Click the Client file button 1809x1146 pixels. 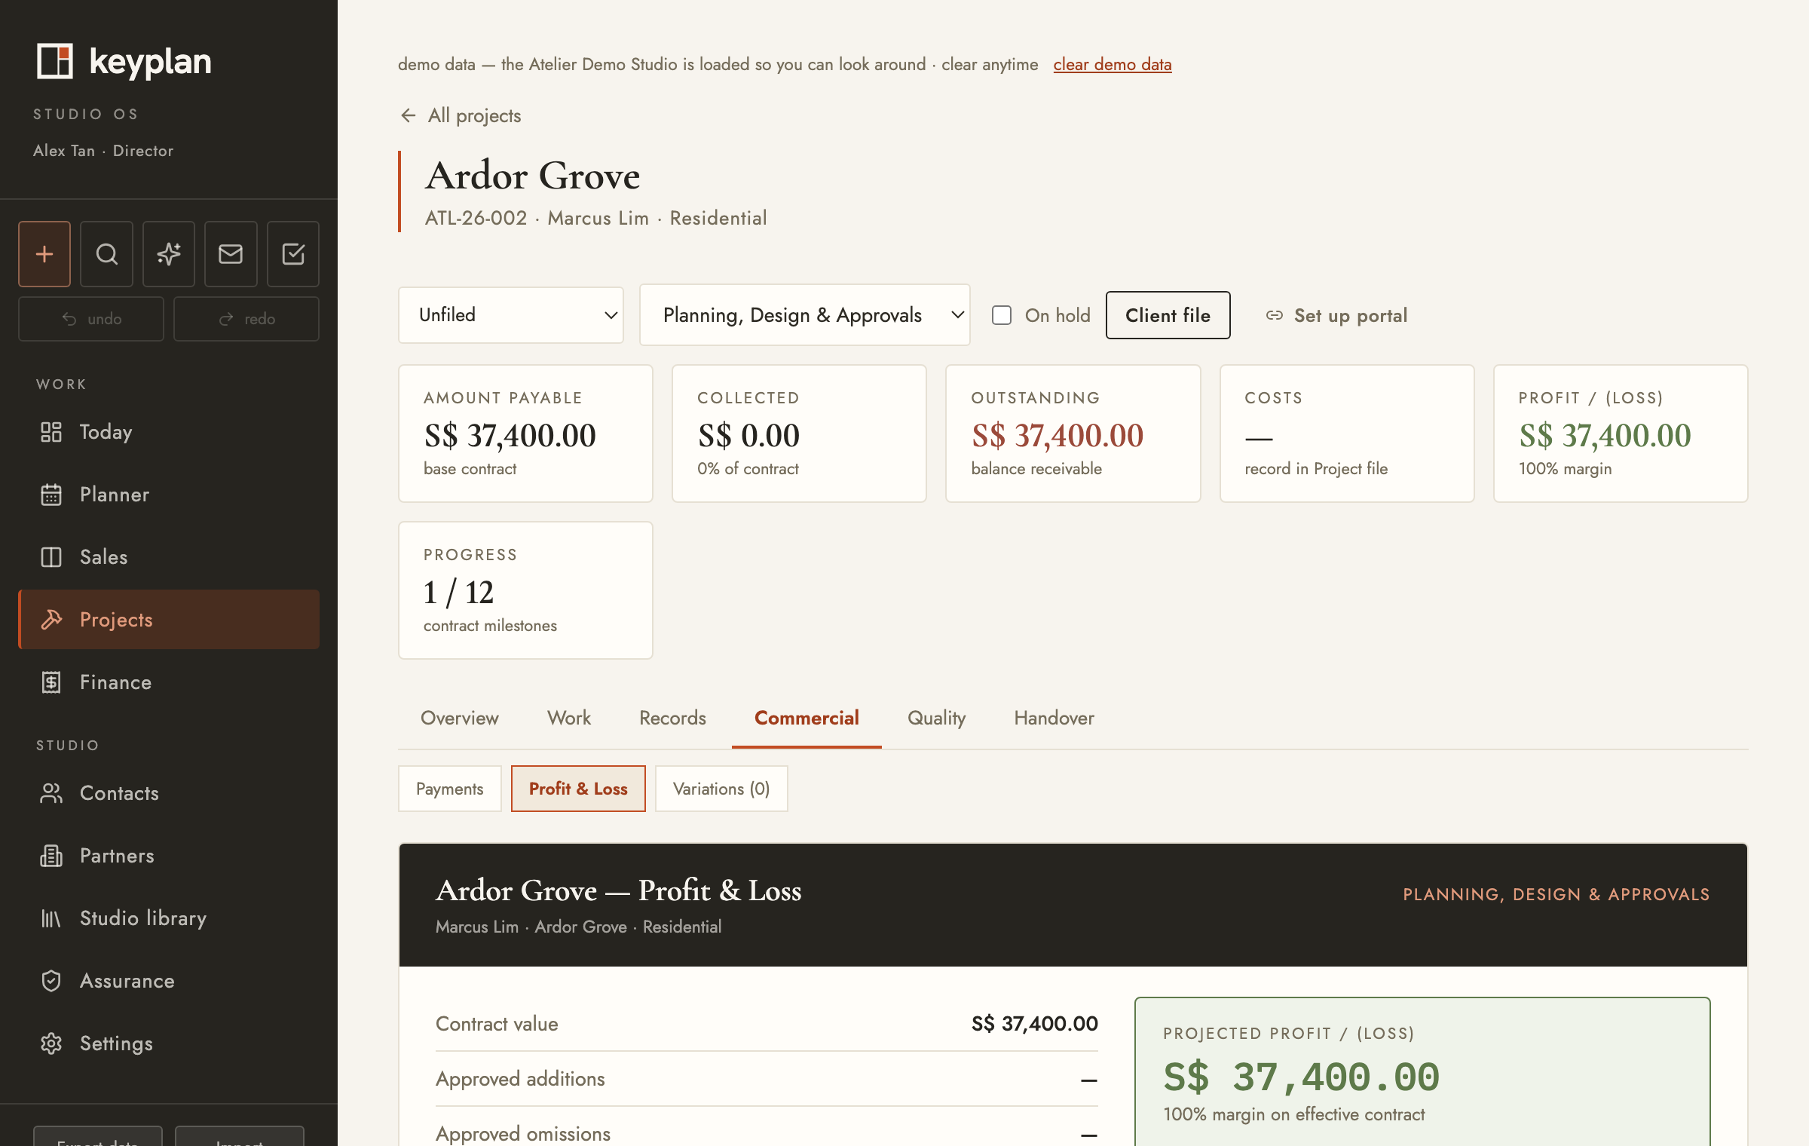[1168, 315]
